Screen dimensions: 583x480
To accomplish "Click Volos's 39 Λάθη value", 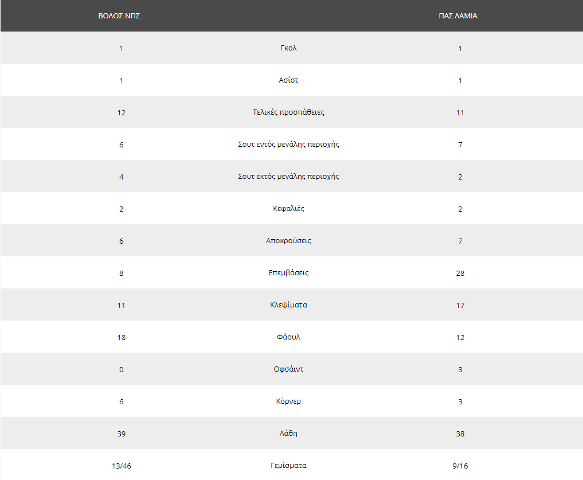I will click(x=121, y=434).
